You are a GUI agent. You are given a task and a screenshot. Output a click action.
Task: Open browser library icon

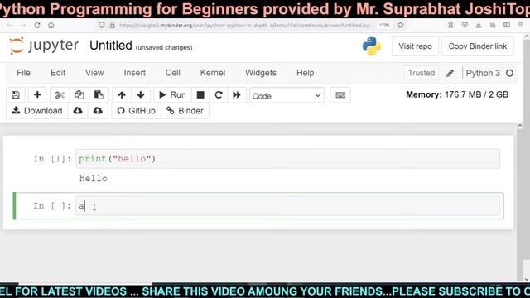click(x=493, y=25)
